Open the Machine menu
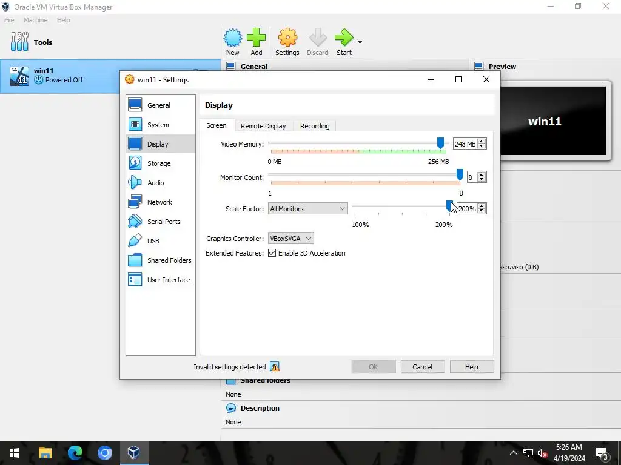The height and width of the screenshot is (465, 621). pos(35,20)
